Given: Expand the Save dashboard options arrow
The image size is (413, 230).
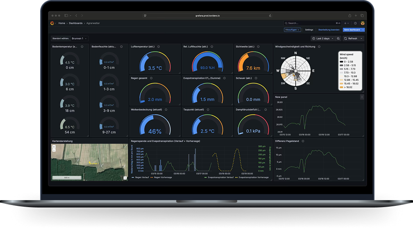Looking at the screenshot, I should 363,30.
